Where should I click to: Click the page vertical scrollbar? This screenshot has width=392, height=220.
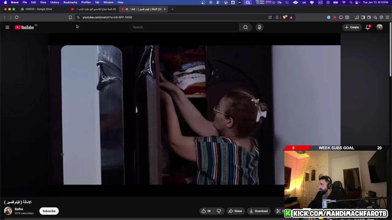pos(390,49)
